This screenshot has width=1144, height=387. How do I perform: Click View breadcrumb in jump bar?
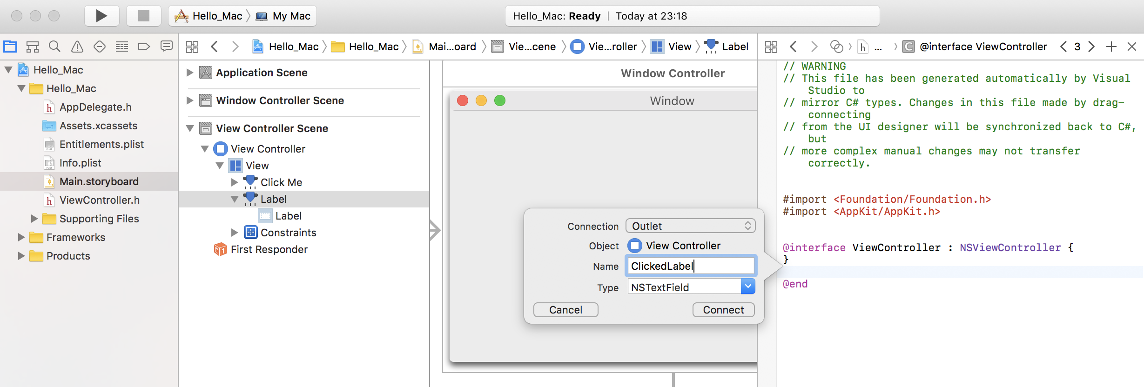[x=671, y=47]
